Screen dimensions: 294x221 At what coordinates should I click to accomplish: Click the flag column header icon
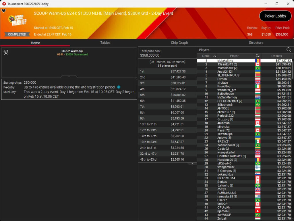[x=258, y=56]
